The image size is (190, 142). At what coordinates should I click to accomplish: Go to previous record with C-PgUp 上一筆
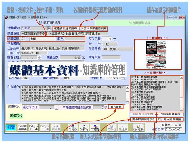(33, 128)
